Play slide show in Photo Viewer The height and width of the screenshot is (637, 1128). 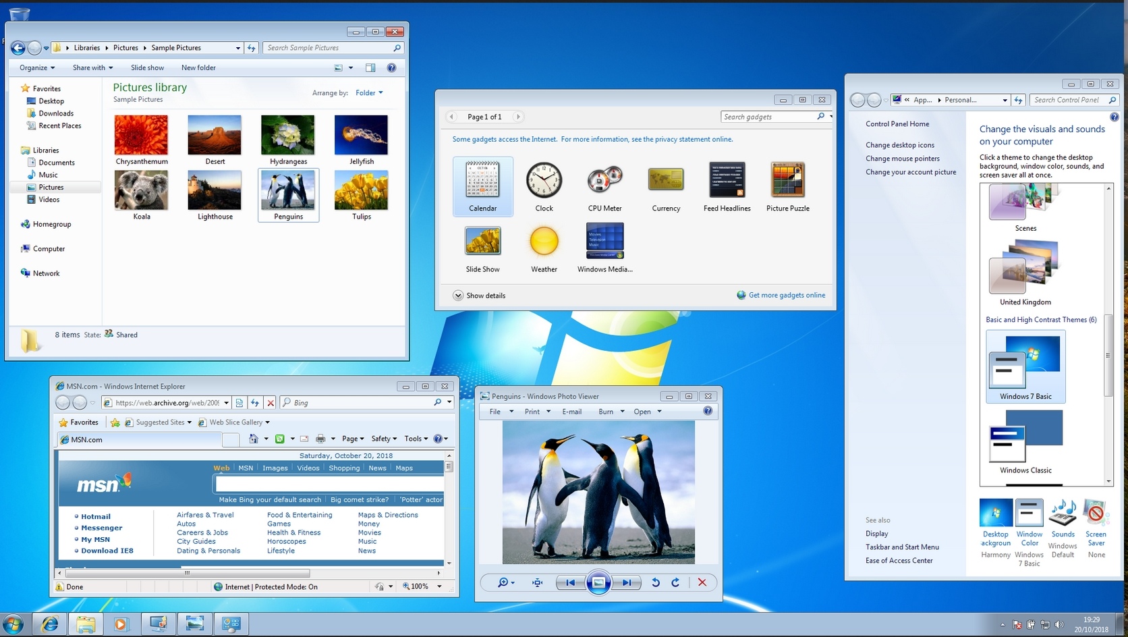[598, 582]
